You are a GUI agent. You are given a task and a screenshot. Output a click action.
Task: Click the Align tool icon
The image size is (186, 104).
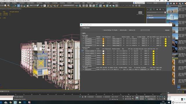pos(80,5)
